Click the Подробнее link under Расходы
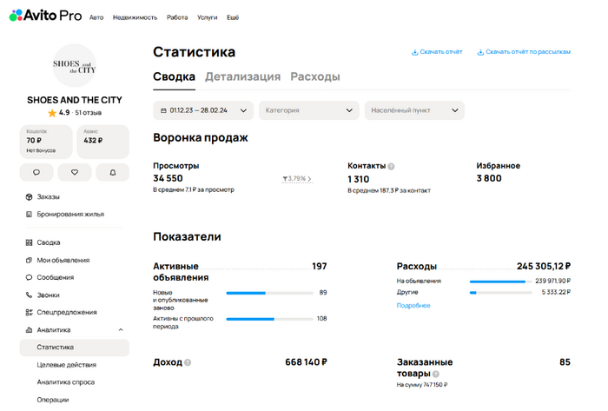Image resolution: width=608 pixels, height=411 pixels. pos(413,305)
